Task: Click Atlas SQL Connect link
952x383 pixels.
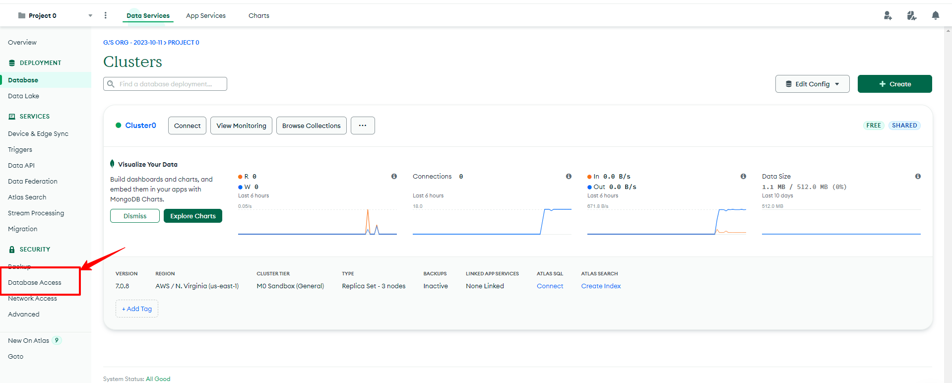Action: [550, 286]
